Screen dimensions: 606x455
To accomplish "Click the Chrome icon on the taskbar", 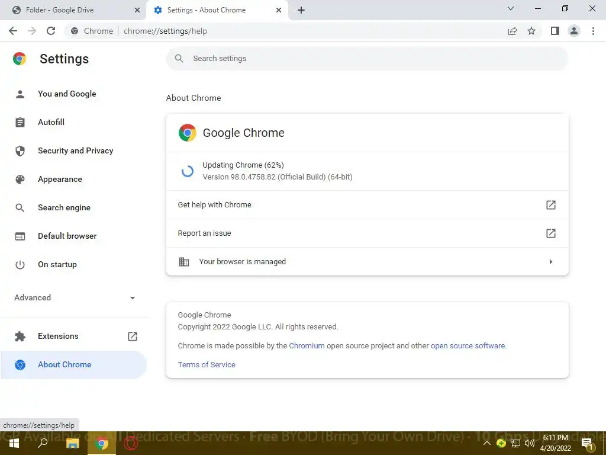I will [102, 443].
